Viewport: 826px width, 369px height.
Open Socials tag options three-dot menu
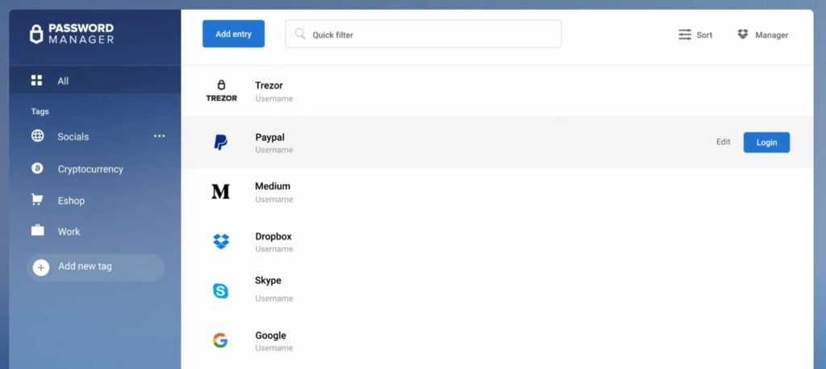[159, 136]
